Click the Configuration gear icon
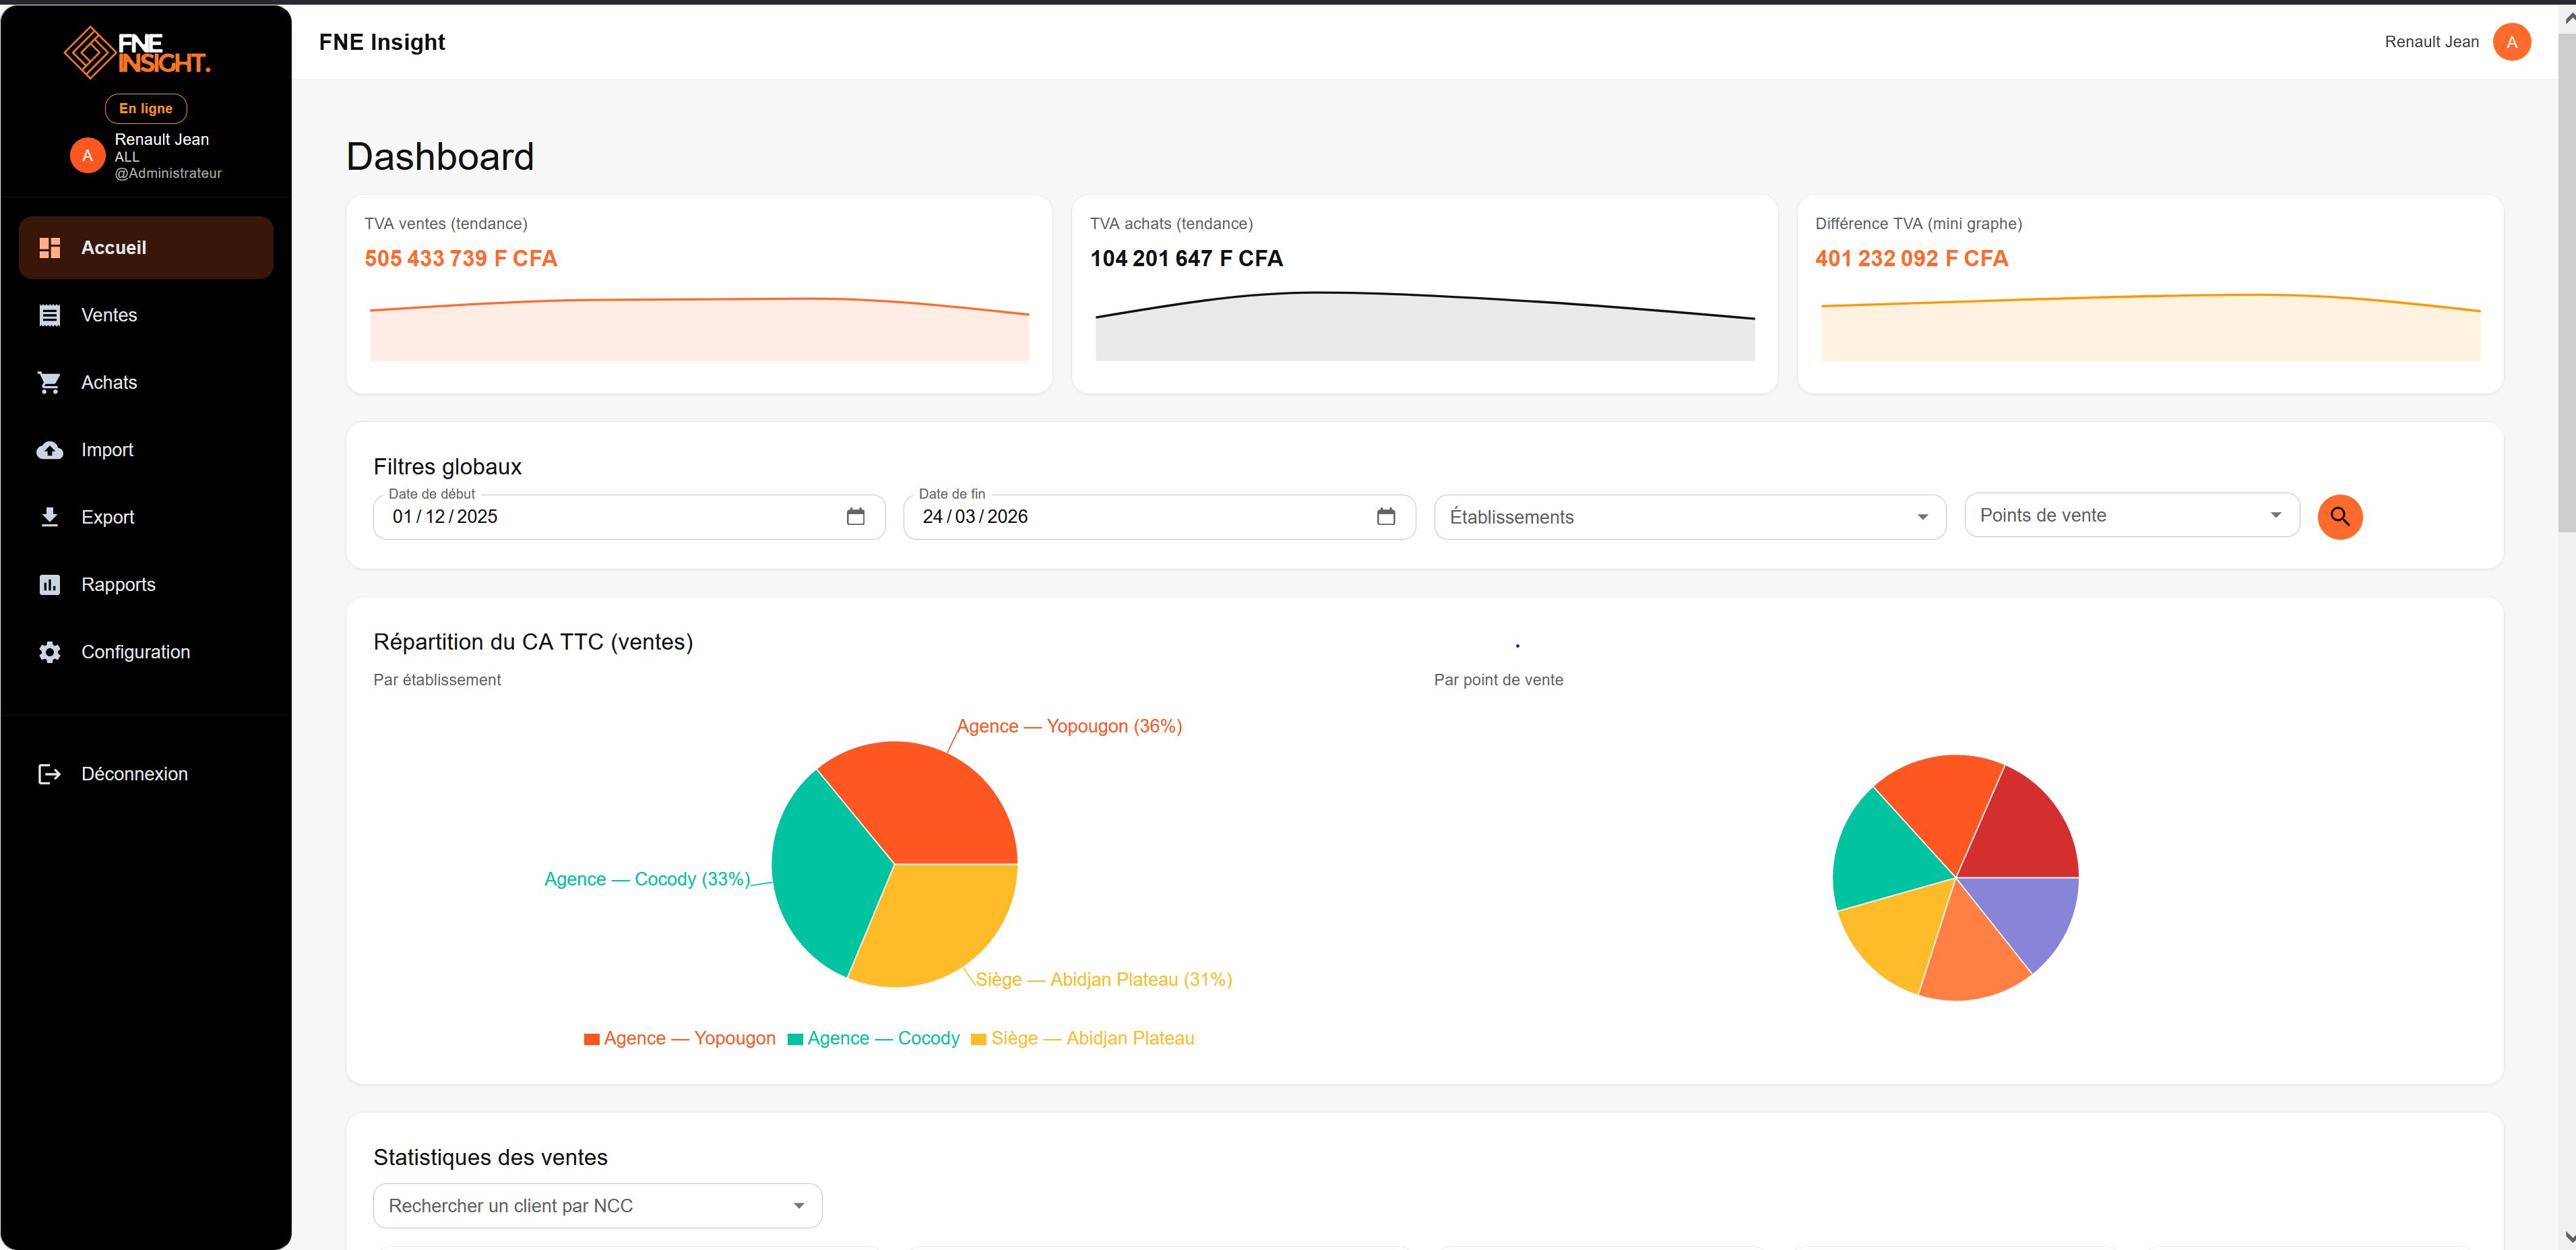The width and height of the screenshot is (2576, 1250). (50, 651)
